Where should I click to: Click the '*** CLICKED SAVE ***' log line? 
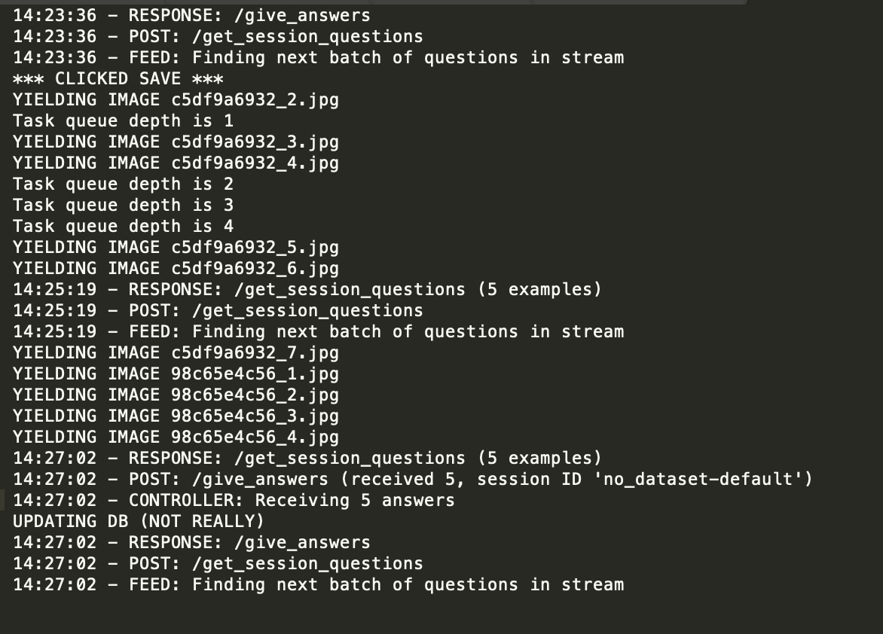tap(118, 79)
